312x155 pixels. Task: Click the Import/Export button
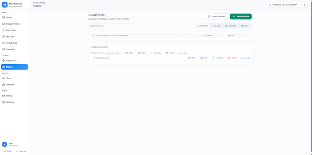[216, 16]
